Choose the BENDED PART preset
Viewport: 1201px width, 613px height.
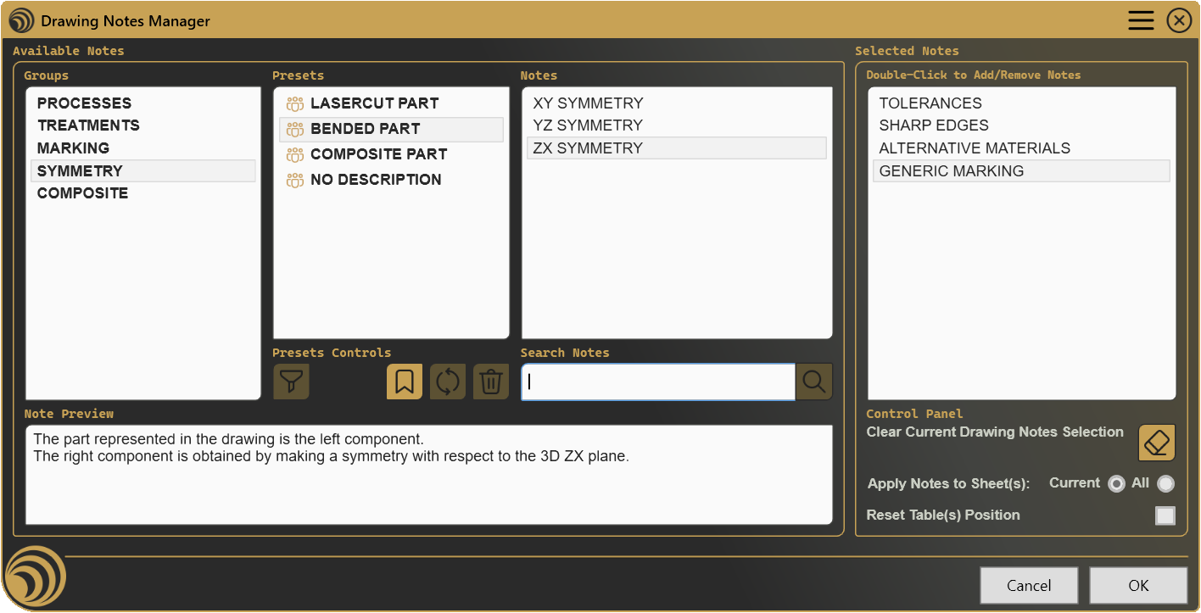tap(391, 129)
